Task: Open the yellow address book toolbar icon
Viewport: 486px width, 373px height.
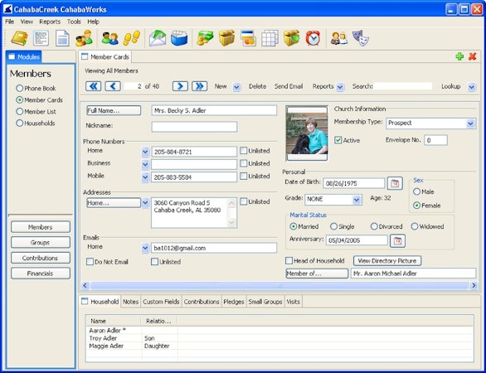Action: point(20,38)
